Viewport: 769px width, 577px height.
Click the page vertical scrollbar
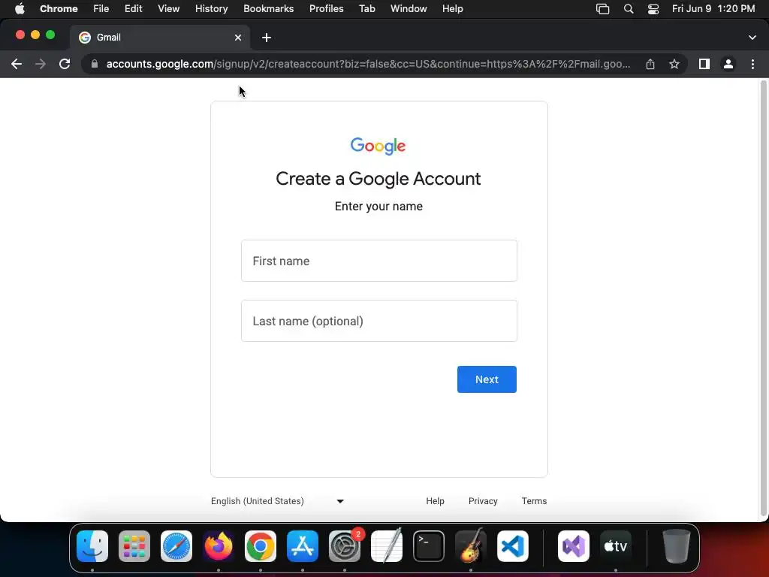[x=763, y=299]
